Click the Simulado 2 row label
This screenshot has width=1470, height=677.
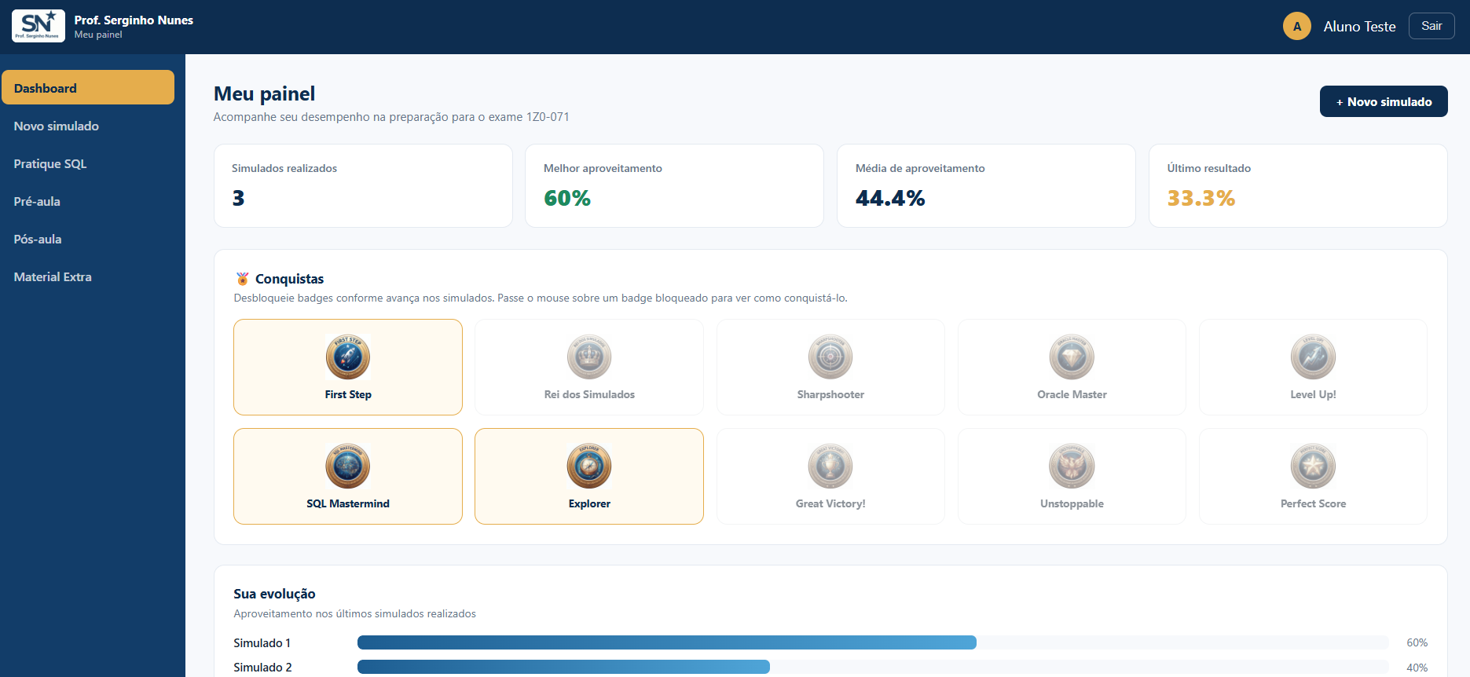pos(262,668)
